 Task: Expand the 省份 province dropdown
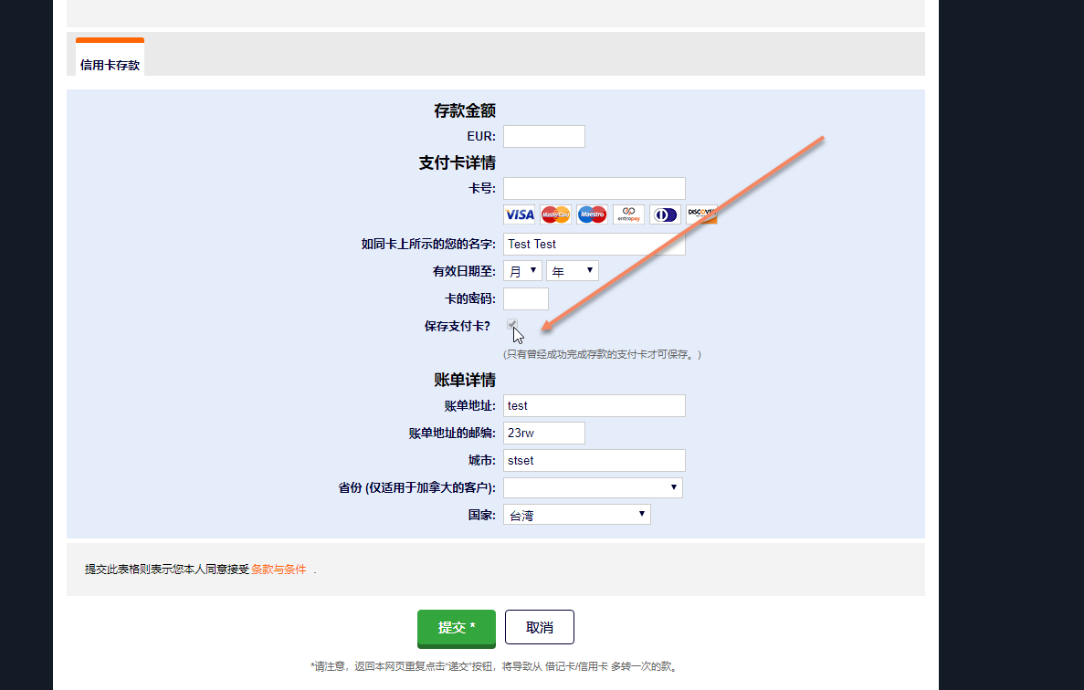(x=594, y=487)
